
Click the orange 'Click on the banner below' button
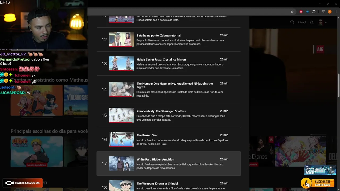coord(318,183)
